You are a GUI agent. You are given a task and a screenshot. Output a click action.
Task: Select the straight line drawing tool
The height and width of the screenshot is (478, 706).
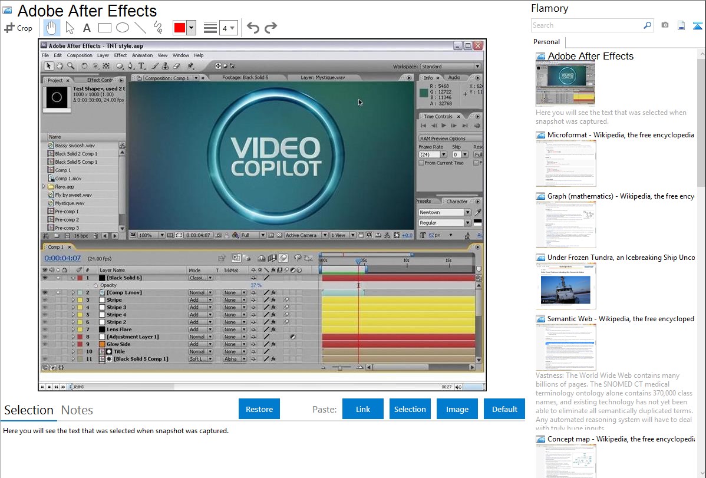click(140, 28)
